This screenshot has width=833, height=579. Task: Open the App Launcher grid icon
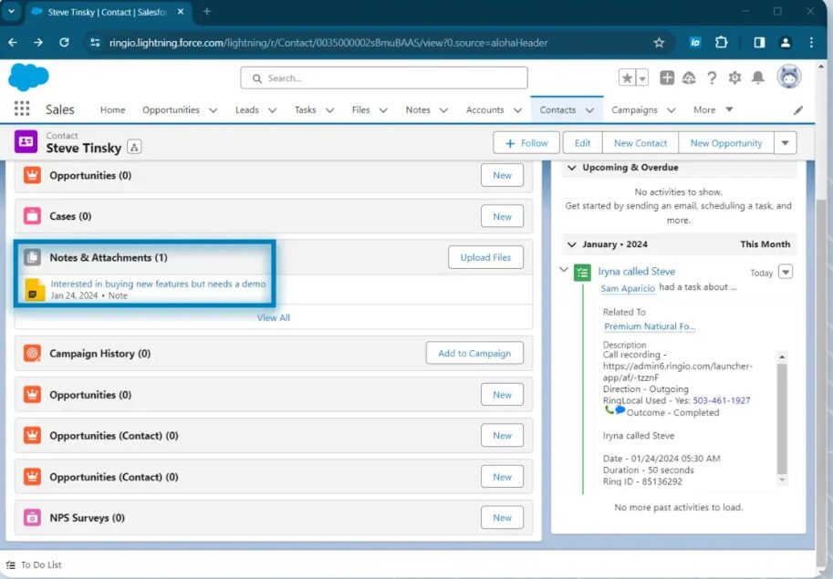click(x=22, y=109)
